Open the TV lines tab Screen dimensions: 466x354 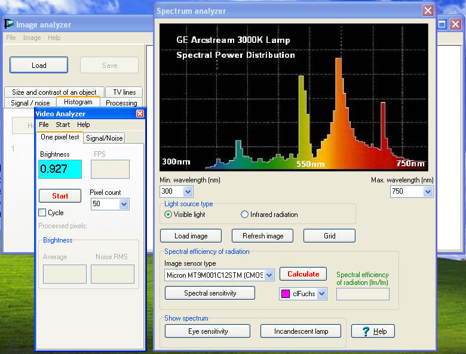tap(124, 92)
